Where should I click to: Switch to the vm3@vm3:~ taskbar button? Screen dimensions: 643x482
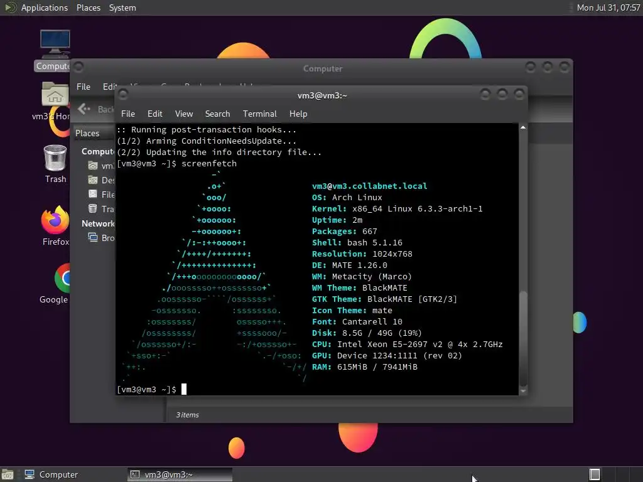pos(180,474)
